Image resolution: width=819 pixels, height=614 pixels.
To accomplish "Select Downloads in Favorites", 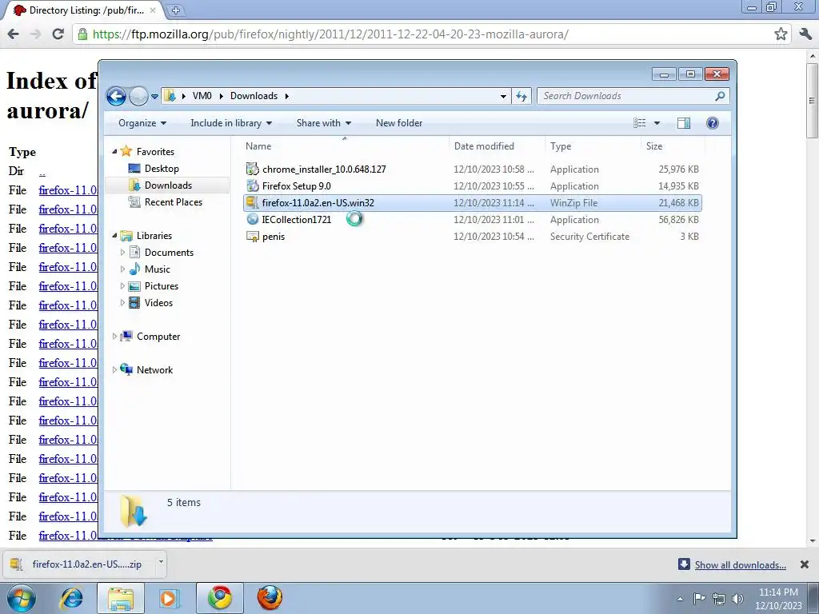I will coord(167,185).
